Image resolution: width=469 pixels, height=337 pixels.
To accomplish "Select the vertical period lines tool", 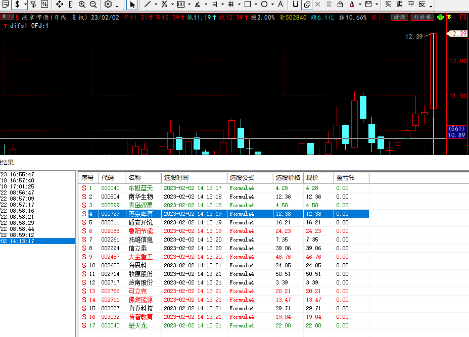I will [x=181, y=4].
